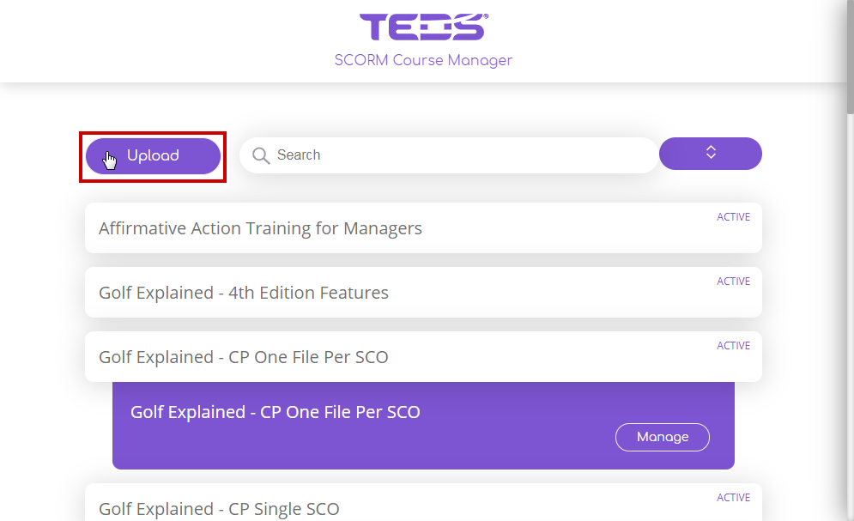Viewport: 854px width, 521px height.
Task: Click the SCORM Course Manager heading
Action: click(x=423, y=61)
